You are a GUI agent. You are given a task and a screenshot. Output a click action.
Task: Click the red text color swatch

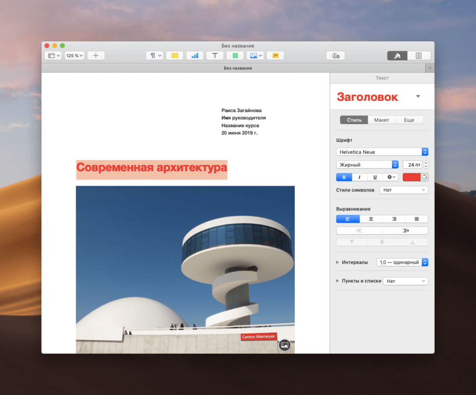(411, 177)
